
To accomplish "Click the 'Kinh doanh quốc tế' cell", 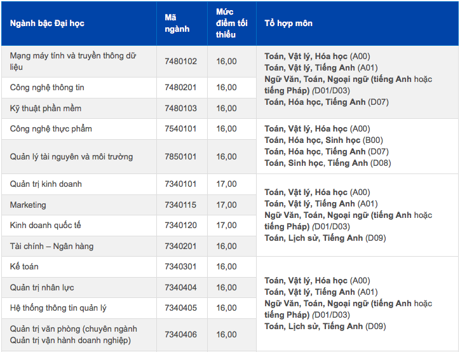I will click(46, 226).
